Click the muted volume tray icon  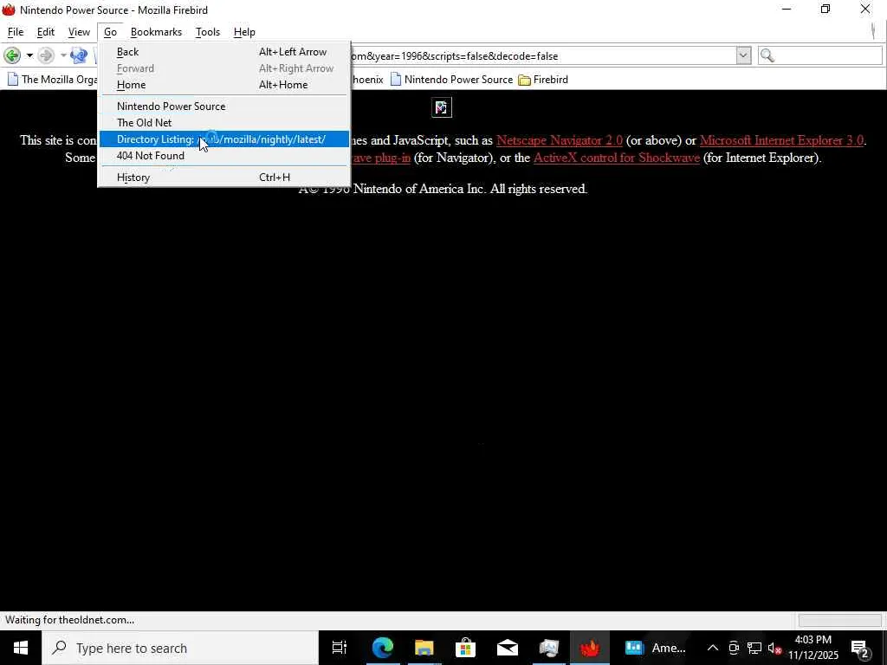pyautogui.click(x=775, y=648)
